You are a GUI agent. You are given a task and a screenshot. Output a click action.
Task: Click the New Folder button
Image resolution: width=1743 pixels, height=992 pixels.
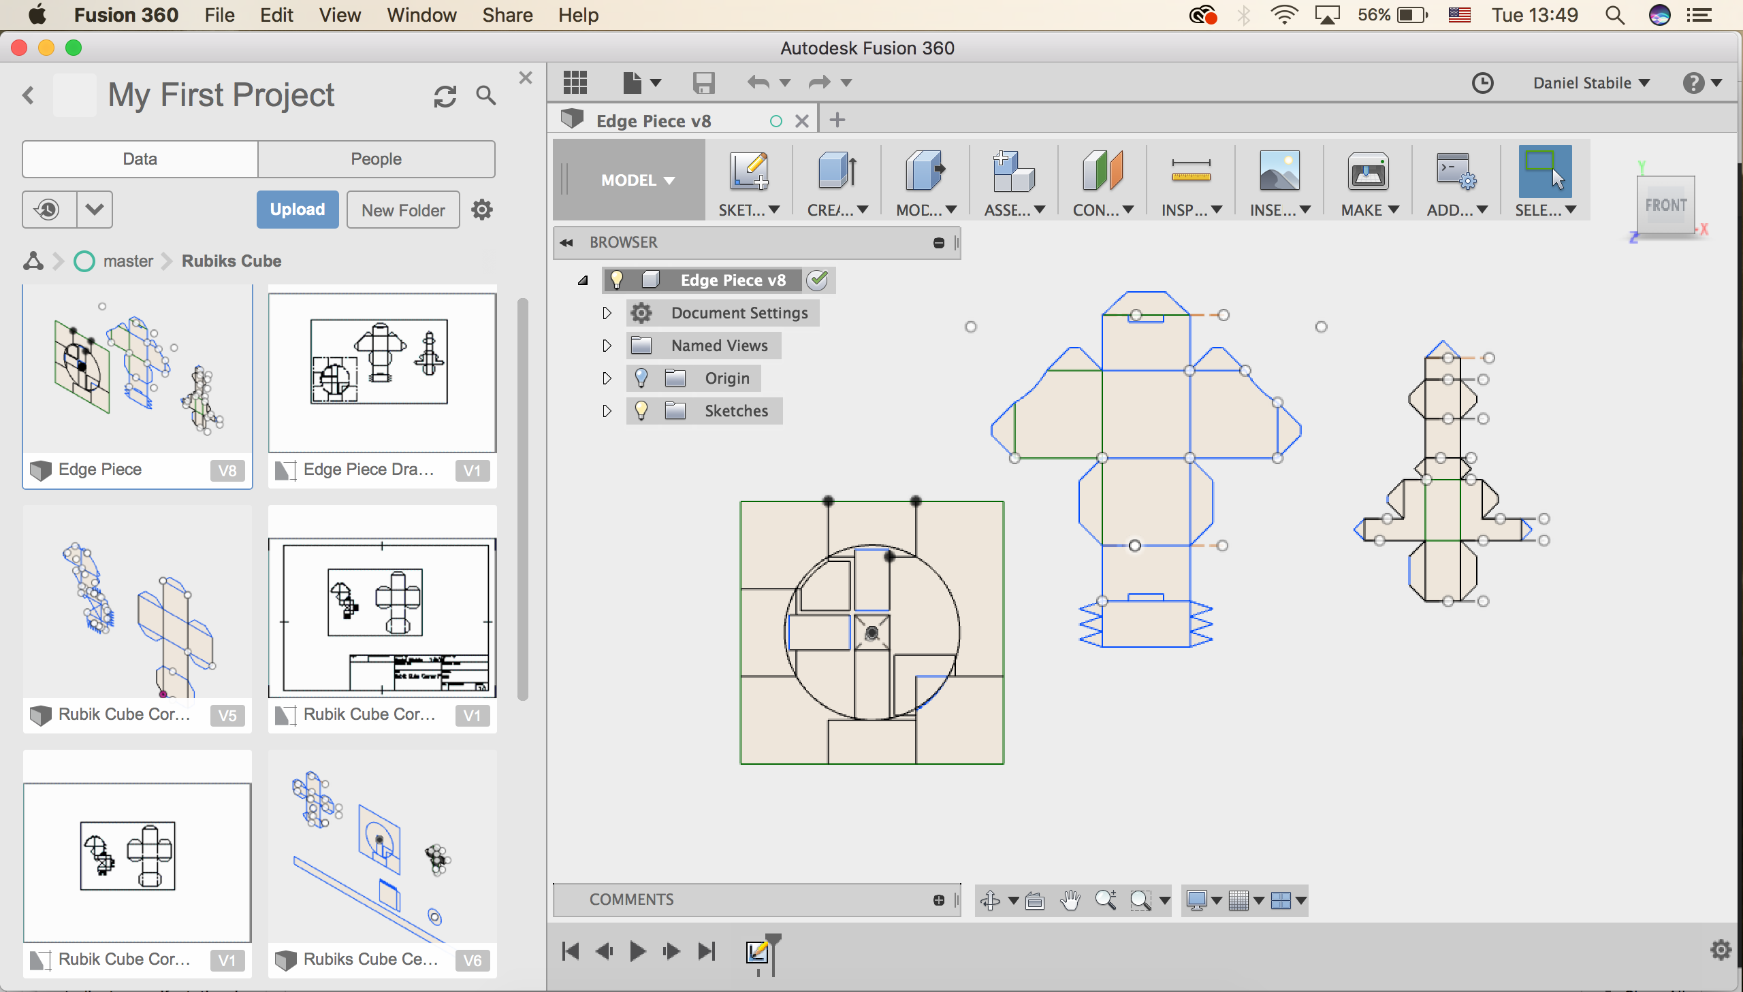(x=402, y=209)
